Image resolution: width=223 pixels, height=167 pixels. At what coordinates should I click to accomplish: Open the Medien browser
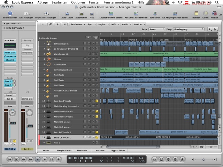(214, 14)
